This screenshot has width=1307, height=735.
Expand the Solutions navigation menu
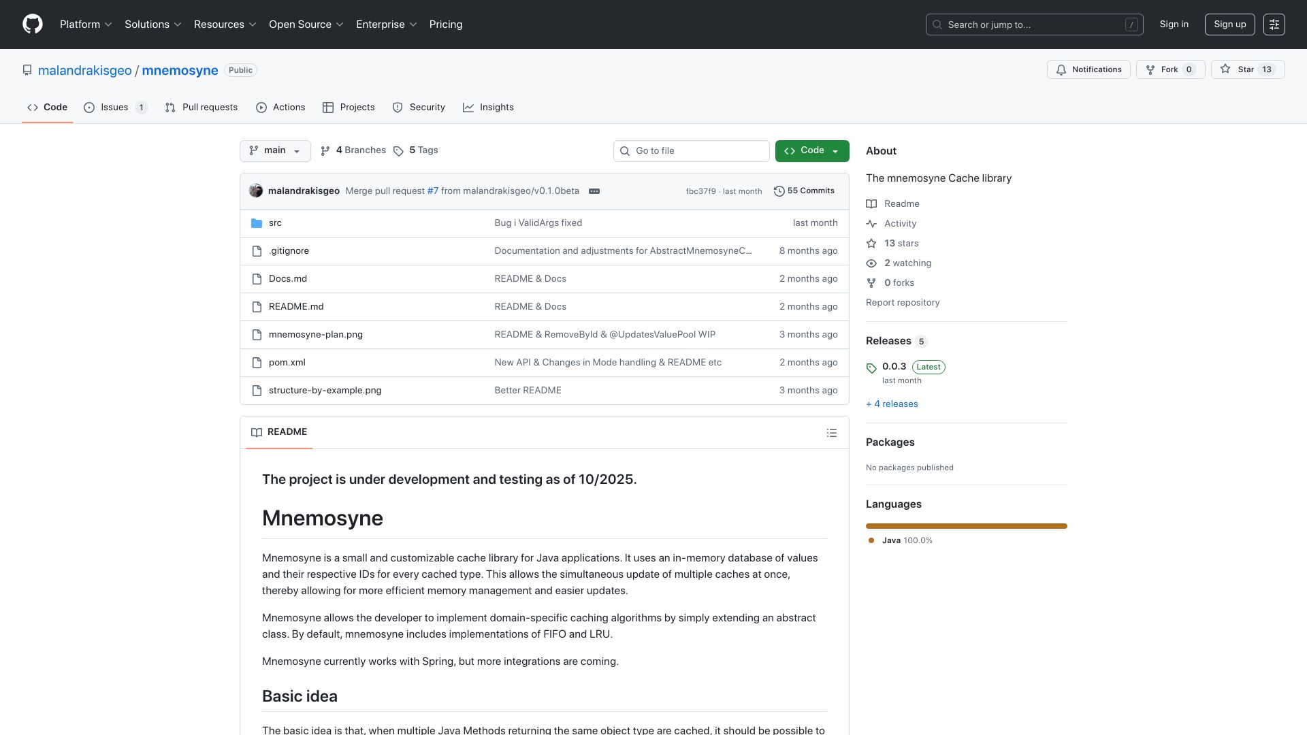click(153, 24)
